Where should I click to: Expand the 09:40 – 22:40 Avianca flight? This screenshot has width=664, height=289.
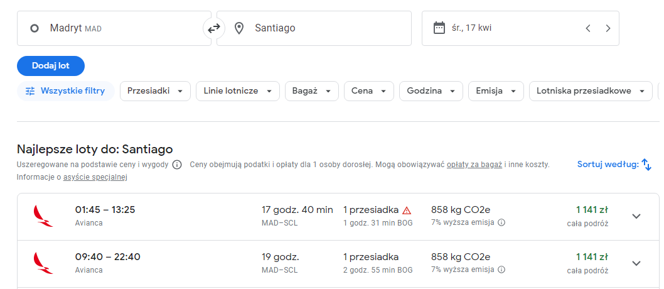tap(636, 263)
